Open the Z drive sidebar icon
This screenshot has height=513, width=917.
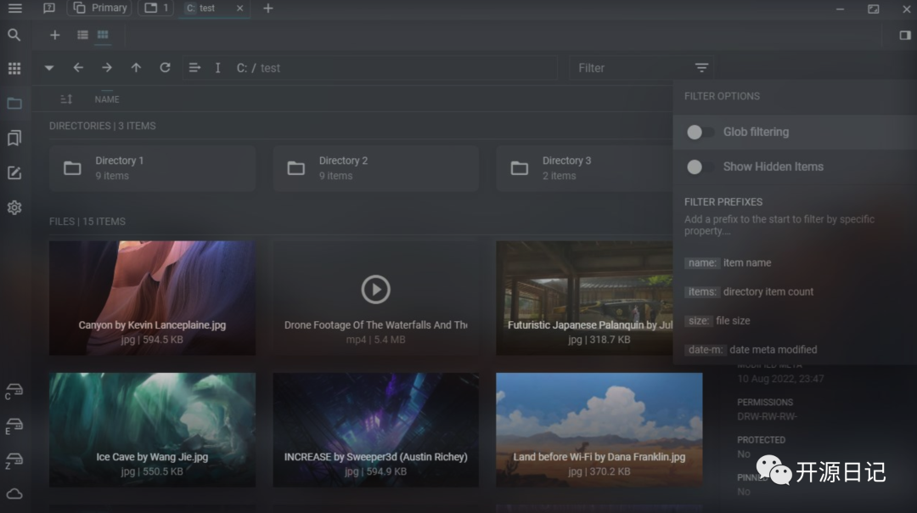[14, 461]
